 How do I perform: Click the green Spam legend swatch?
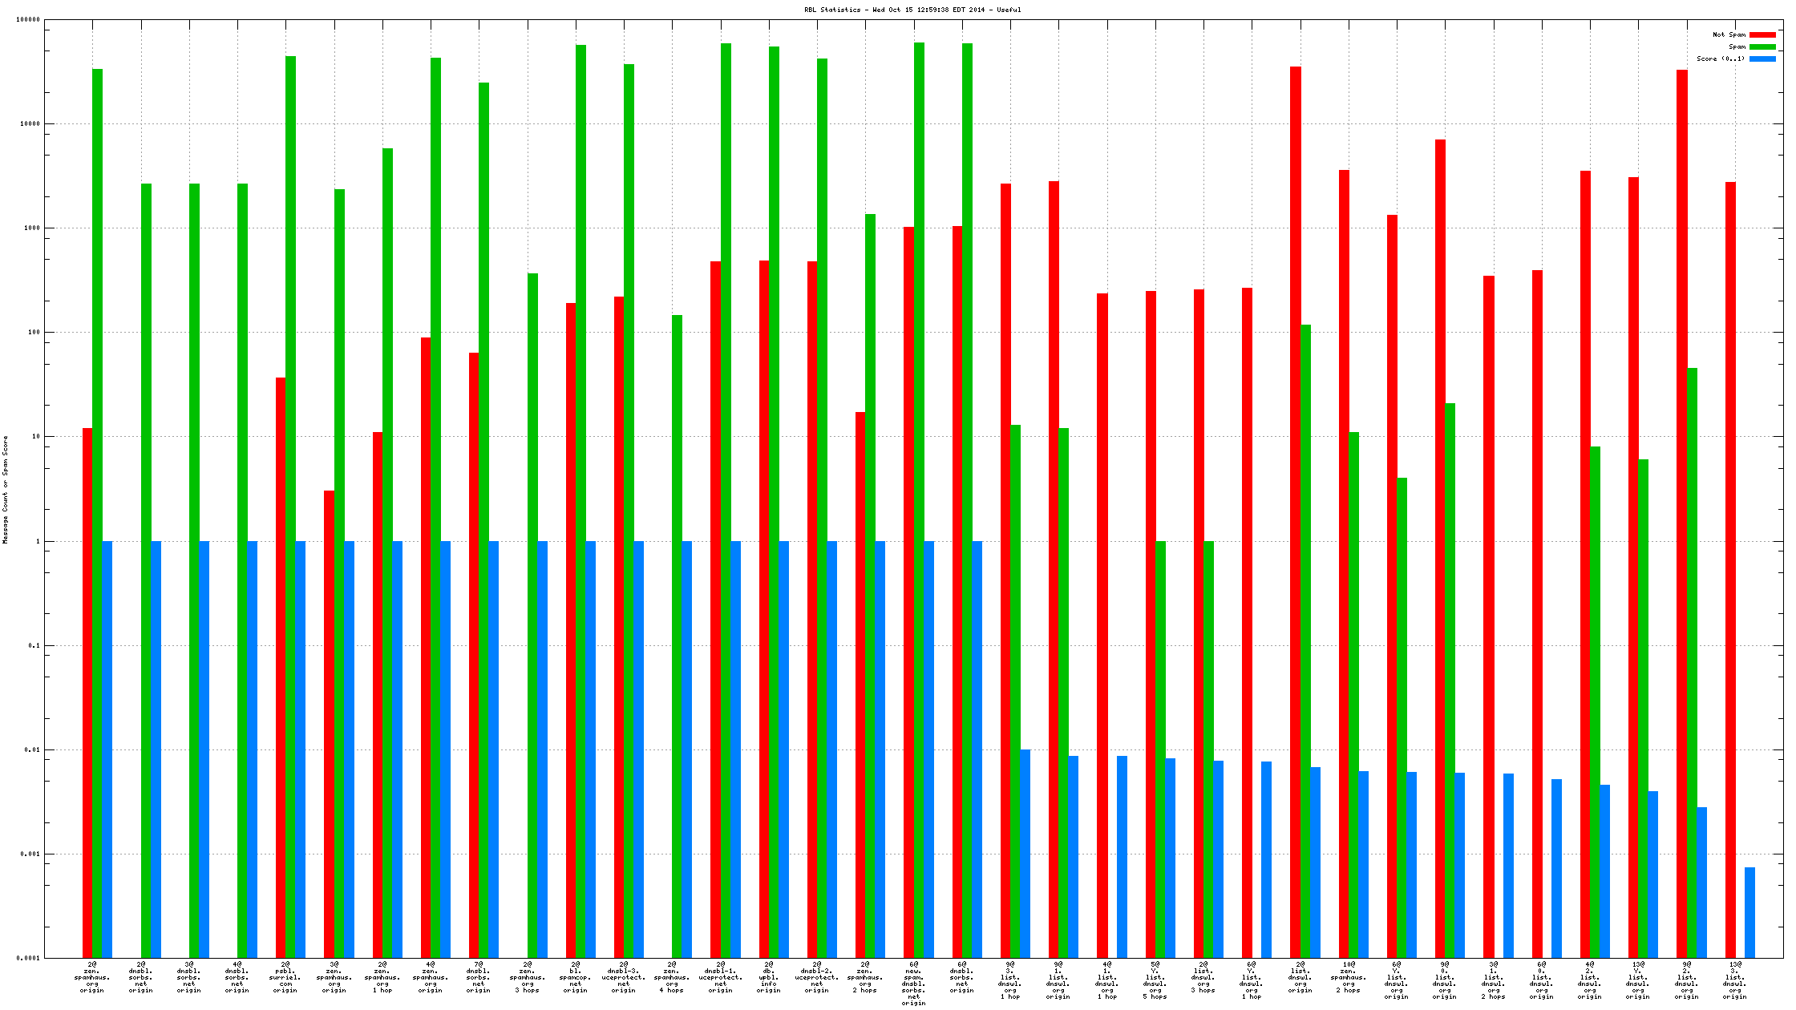coord(1762,46)
